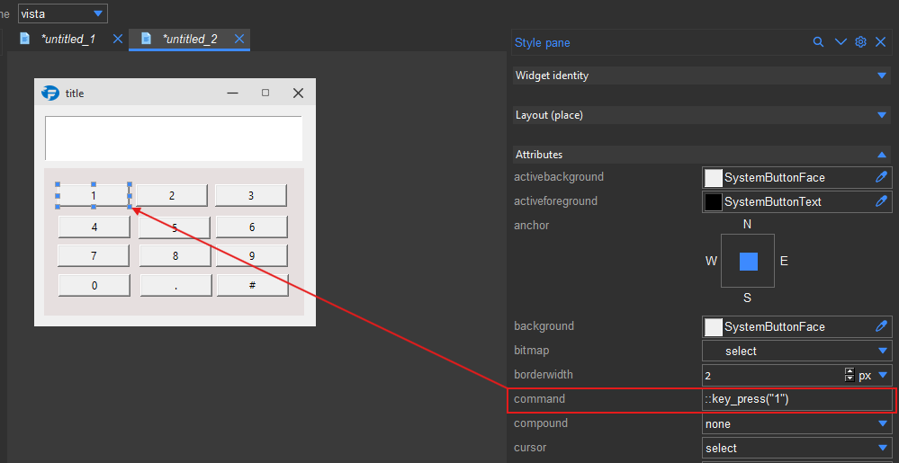Image resolution: width=899 pixels, height=463 pixels.
Task: Click the N anchor label
Action: point(747,225)
